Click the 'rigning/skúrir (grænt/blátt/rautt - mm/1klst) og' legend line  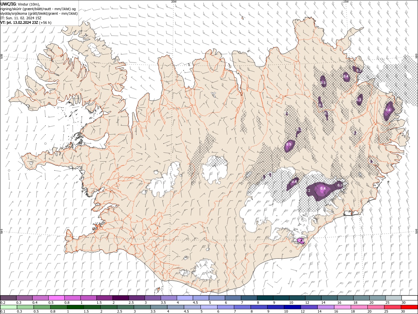pos(39,9)
